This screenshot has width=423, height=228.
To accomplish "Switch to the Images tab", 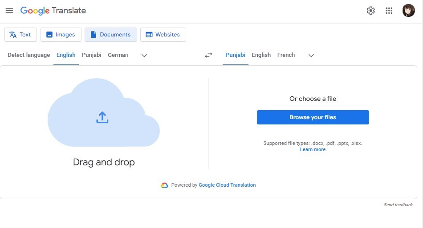I will point(61,35).
